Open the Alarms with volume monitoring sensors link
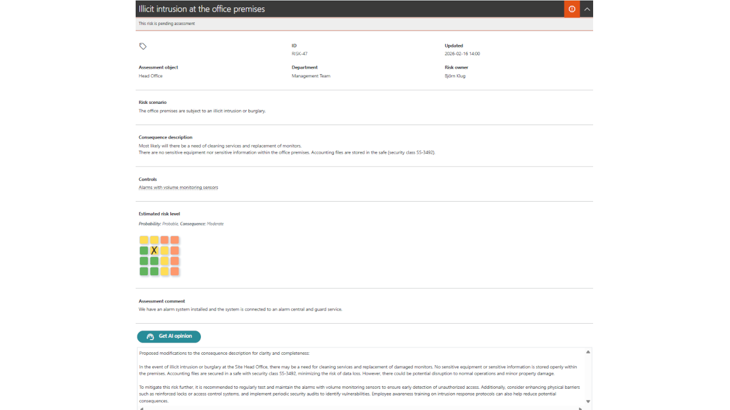Screen dimensions: 730x410 [x=178, y=187]
